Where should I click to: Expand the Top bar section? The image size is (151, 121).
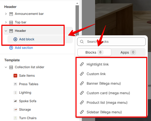click(x=6, y=22)
